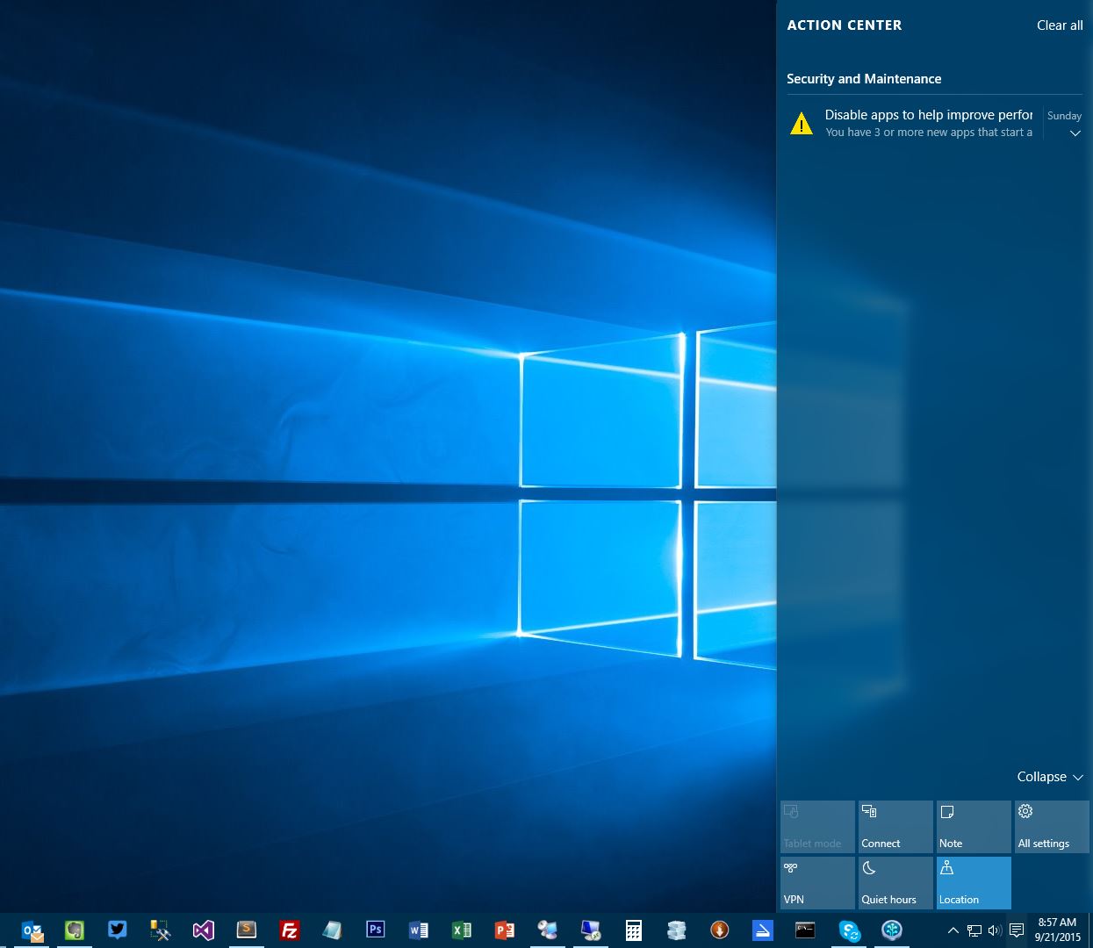Click the Connect quick action tile
Image resolution: width=1093 pixels, height=948 pixels.
pyautogui.click(x=895, y=826)
